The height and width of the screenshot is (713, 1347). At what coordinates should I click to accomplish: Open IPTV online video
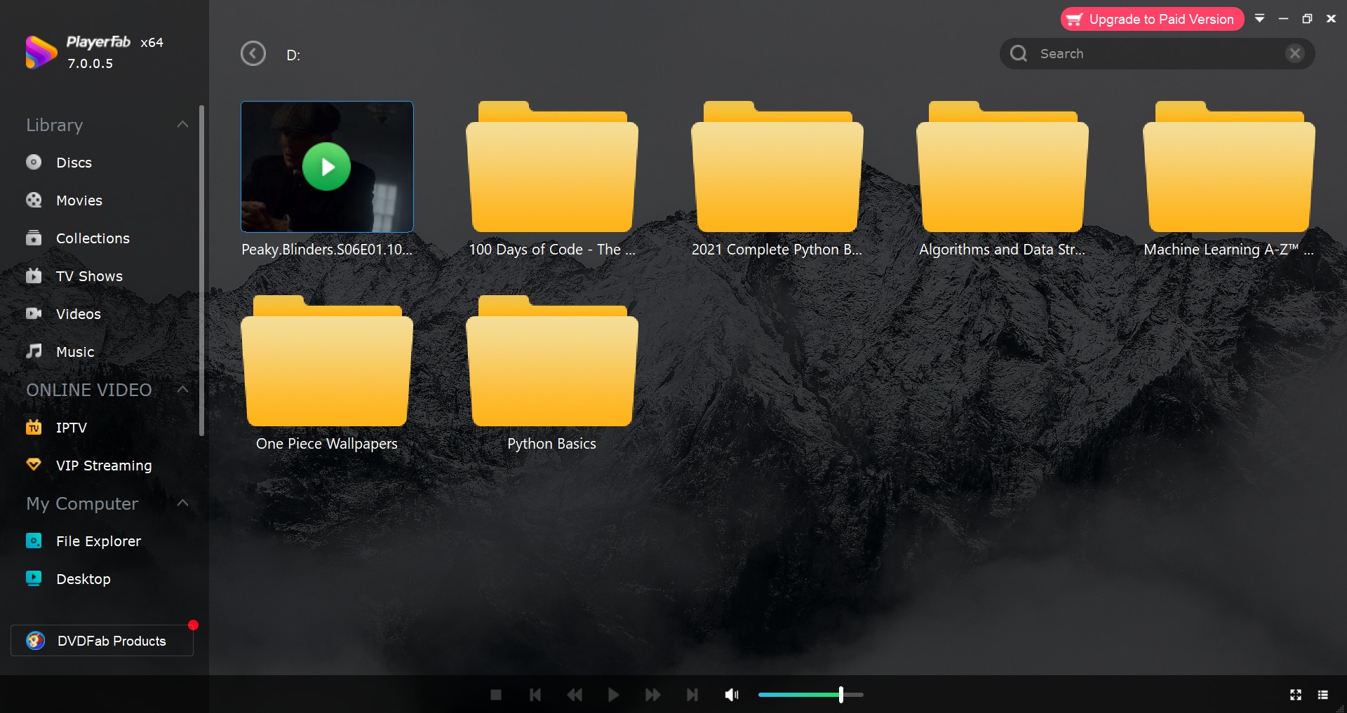tap(72, 428)
